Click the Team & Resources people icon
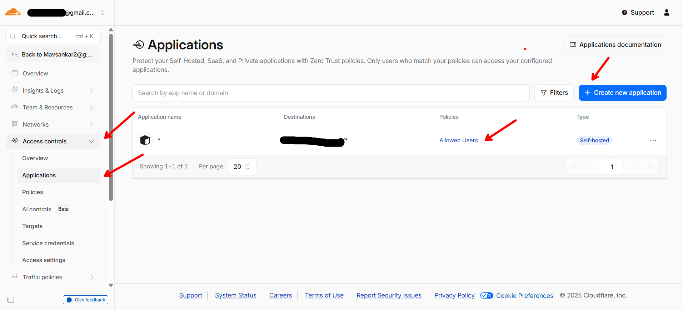 click(x=15, y=107)
